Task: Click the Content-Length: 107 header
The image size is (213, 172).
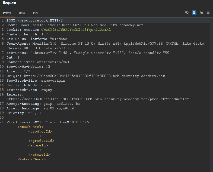Action: coord(27,34)
